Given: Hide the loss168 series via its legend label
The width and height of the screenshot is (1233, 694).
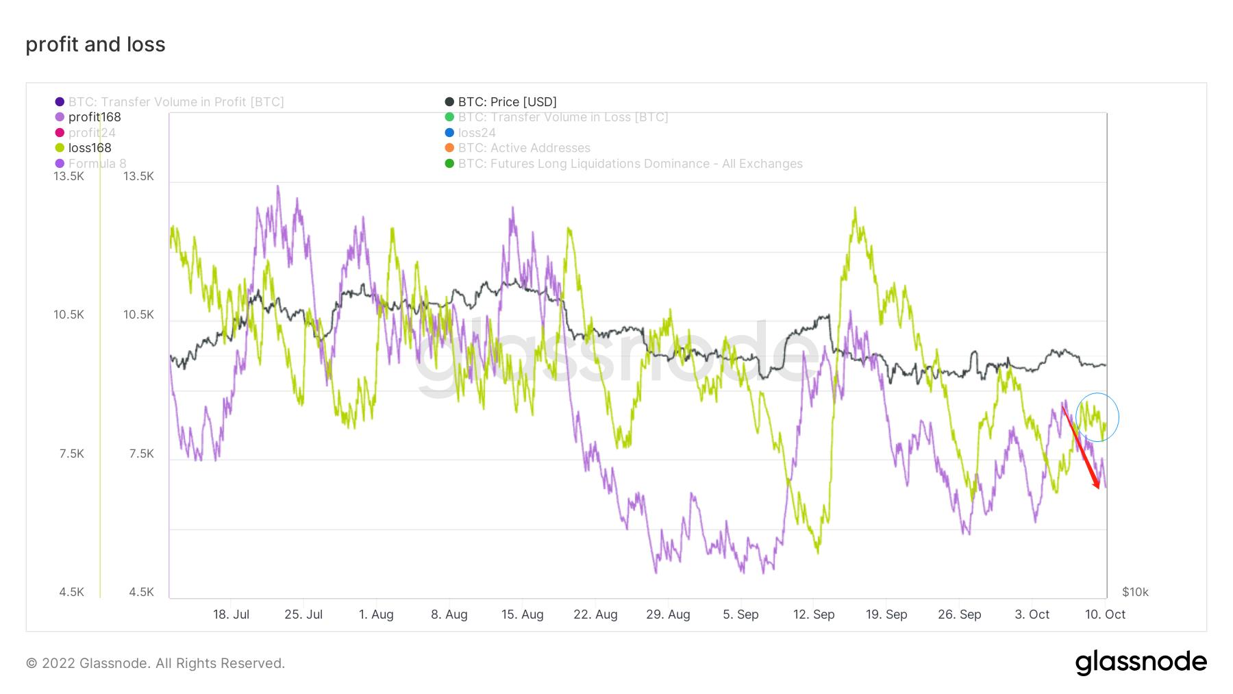Looking at the screenshot, I should pyautogui.click(x=90, y=148).
